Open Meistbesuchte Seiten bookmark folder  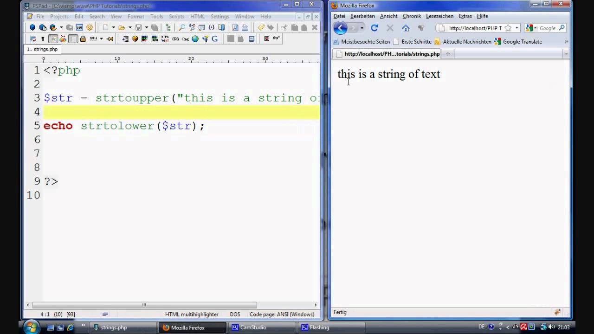(362, 41)
